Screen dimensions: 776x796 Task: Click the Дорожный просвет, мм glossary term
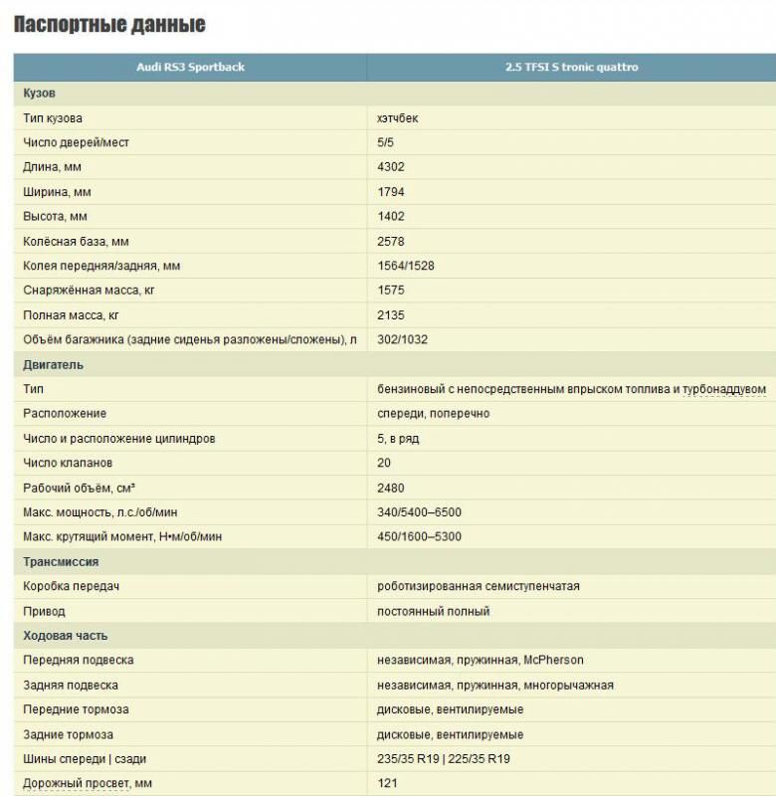click(x=88, y=783)
